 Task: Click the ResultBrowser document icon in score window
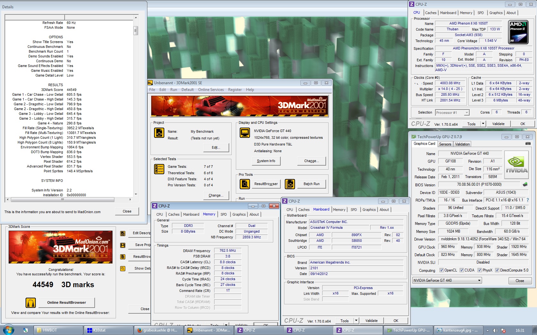pos(122,257)
